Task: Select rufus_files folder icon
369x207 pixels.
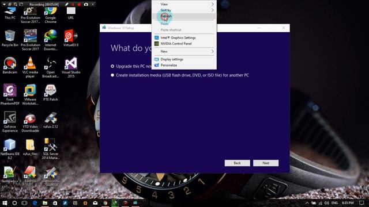Action: [x=30, y=147]
